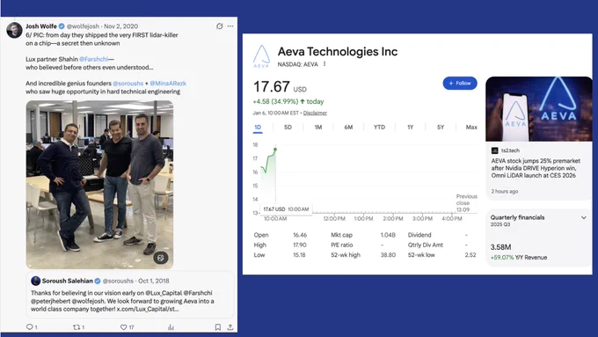The height and width of the screenshot is (337, 598).
Task: Click the @MinaARezk mention
Action: pos(168,84)
